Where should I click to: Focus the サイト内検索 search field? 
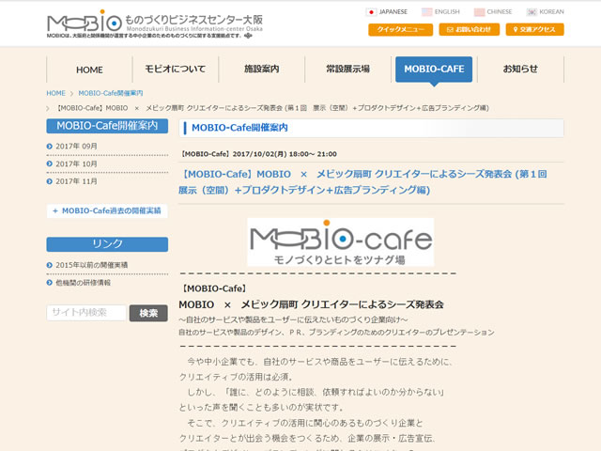coord(86,313)
